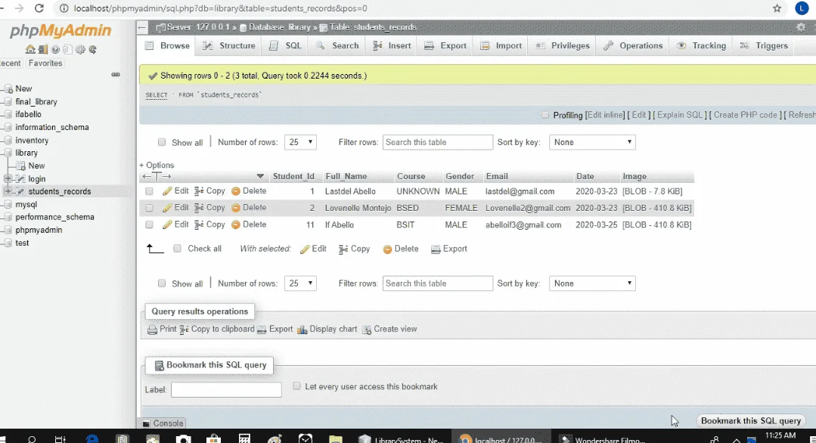Open the camera app in taskbar

pyautogui.click(x=183, y=439)
